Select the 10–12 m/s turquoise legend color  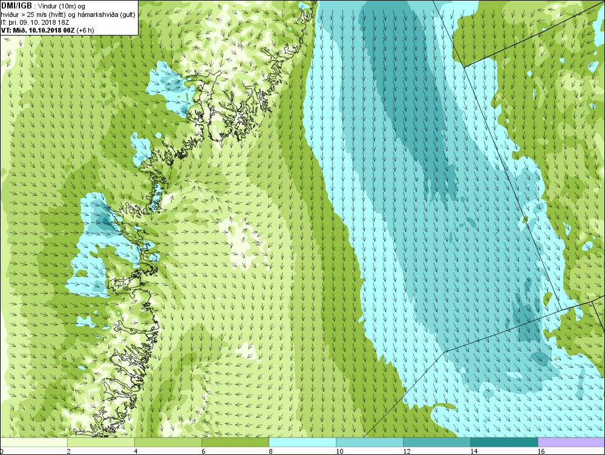click(370, 442)
